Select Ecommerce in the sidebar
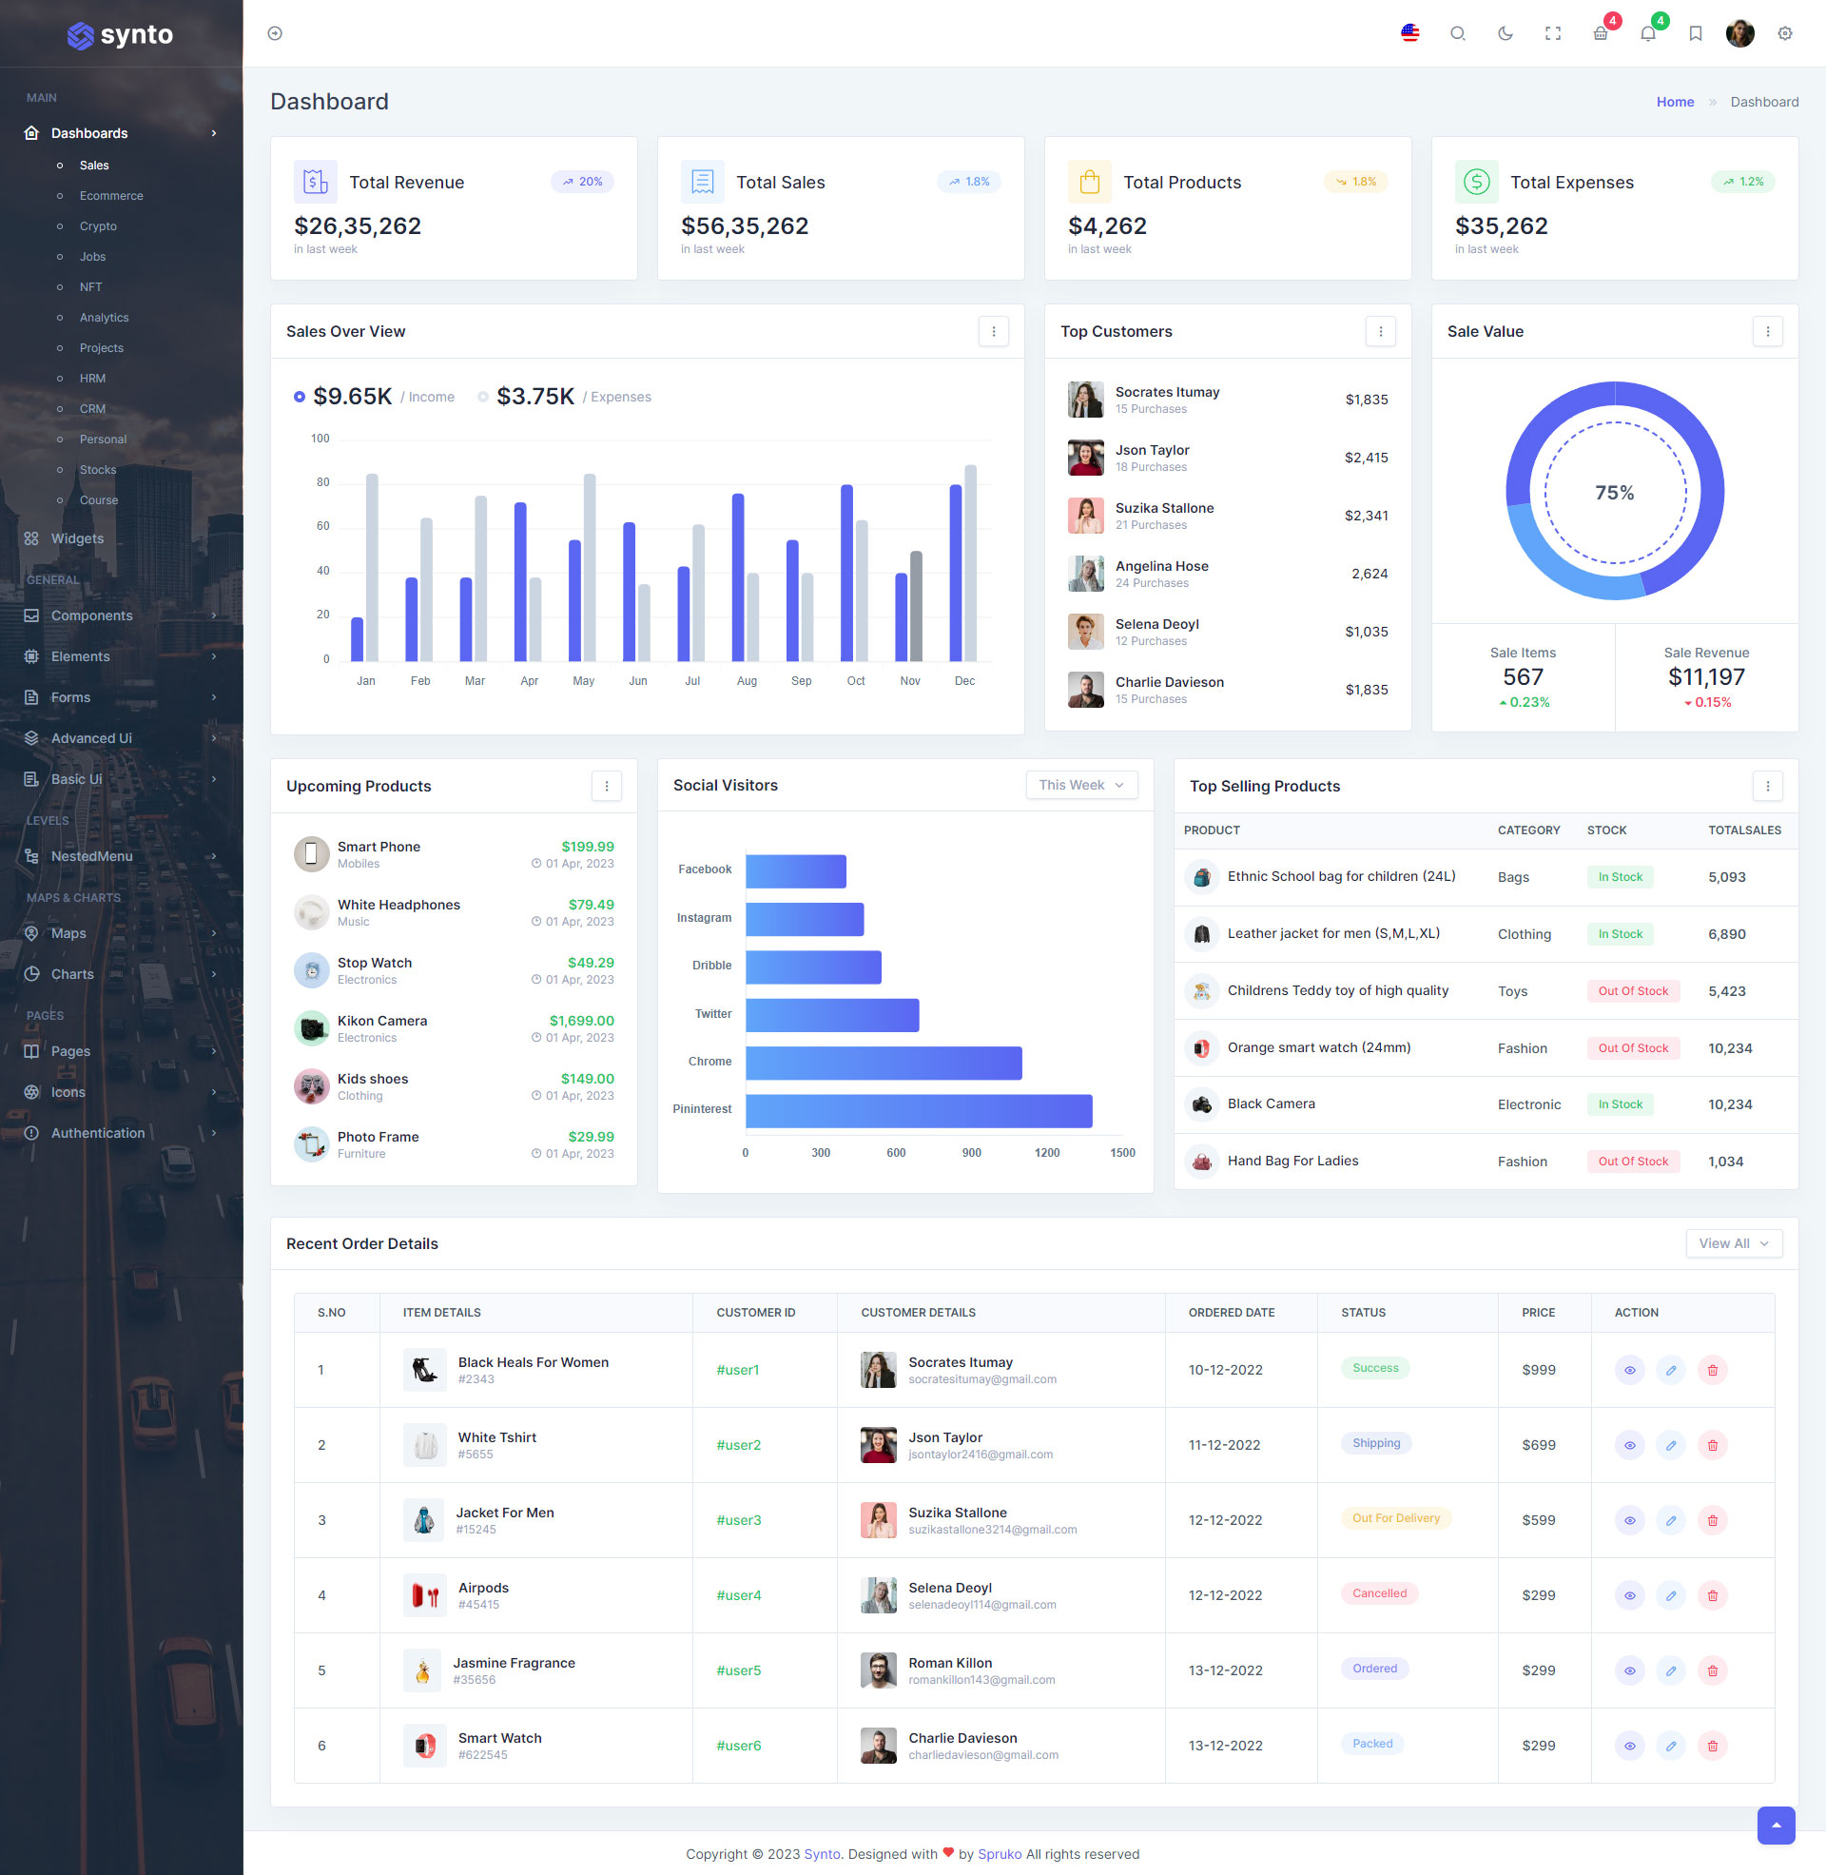This screenshot has height=1875, width=1826. (111, 196)
